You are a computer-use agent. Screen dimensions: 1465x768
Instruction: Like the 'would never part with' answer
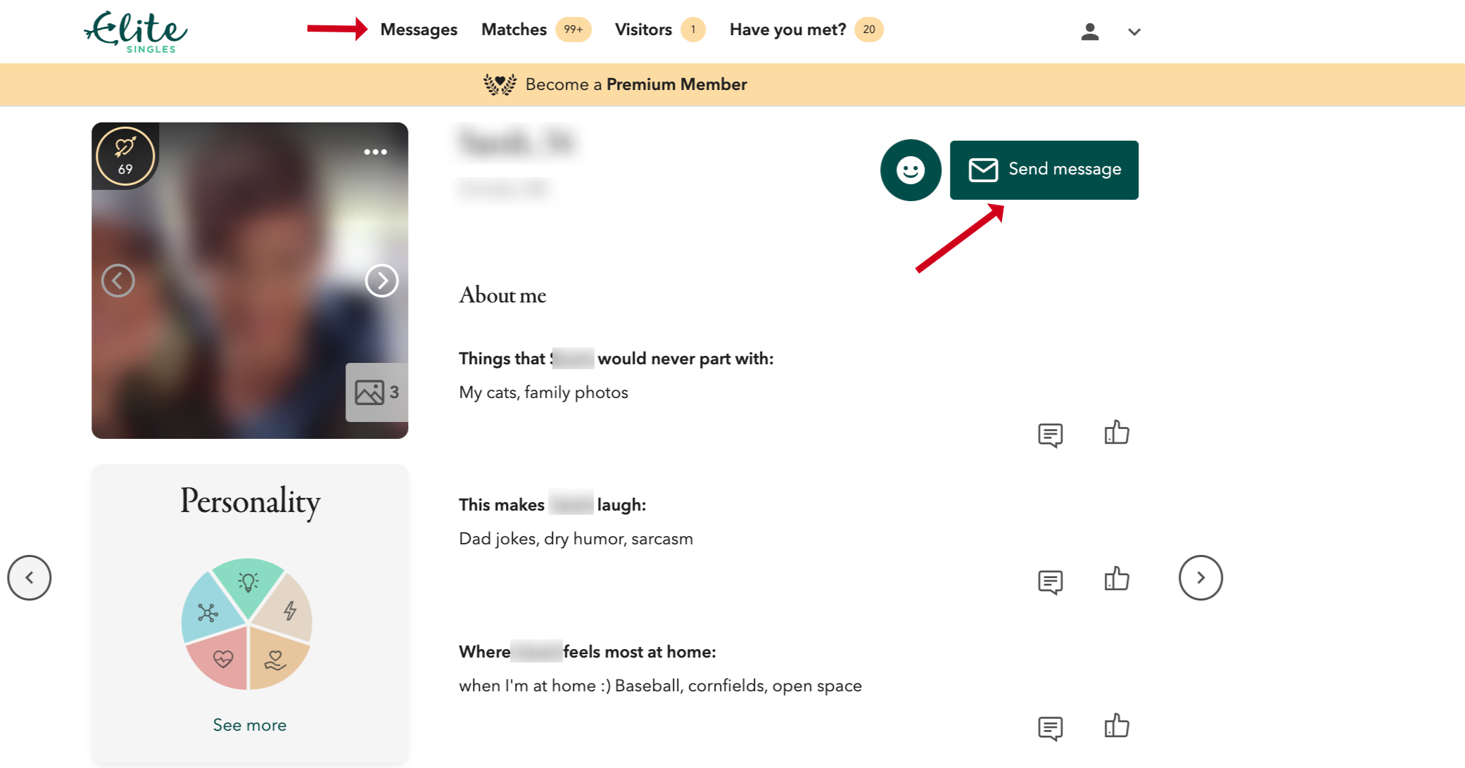point(1115,433)
